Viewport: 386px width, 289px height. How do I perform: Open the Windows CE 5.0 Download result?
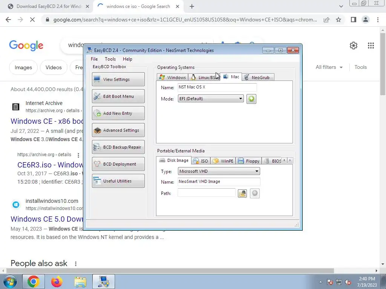click(47, 219)
